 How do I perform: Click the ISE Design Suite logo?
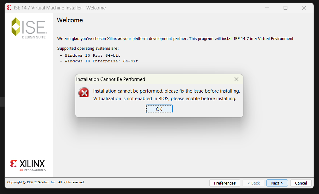pos(29,28)
